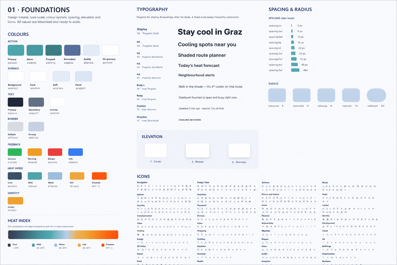
Task: Select the heat index Warm swatch #7DB7DA
Action: (x=55, y=176)
